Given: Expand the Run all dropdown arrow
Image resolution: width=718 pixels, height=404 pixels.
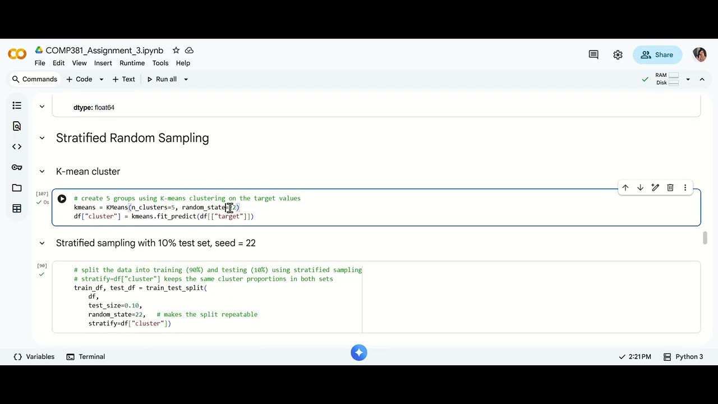Looking at the screenshot, I should click(x=186, y=79).
